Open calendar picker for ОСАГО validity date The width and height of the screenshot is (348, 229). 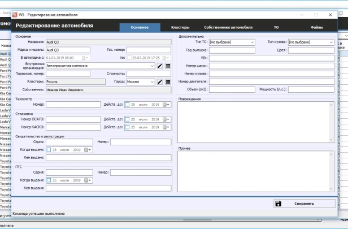tap(167, 119)
